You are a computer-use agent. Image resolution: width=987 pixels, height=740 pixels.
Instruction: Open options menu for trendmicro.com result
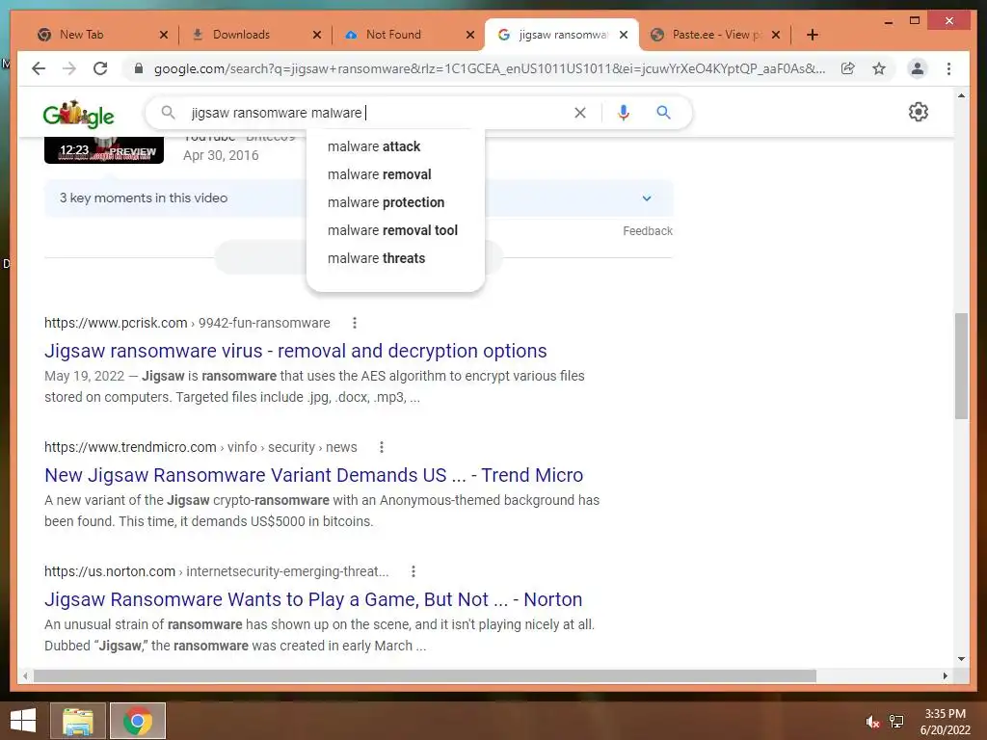pos(382,447)
